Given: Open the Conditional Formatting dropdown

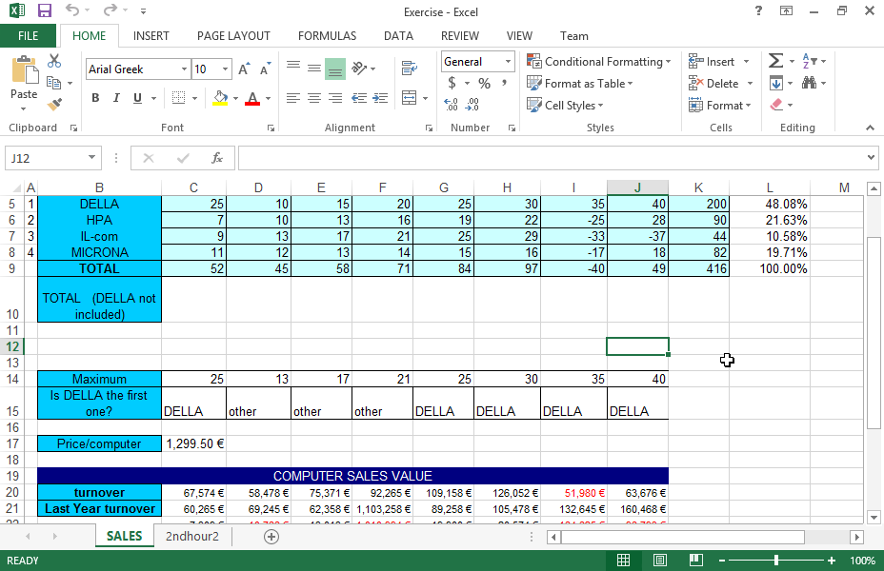Looking at the screenshot, I should [x=600, y=62].
